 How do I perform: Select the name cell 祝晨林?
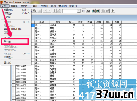click(x=58, y=31)
